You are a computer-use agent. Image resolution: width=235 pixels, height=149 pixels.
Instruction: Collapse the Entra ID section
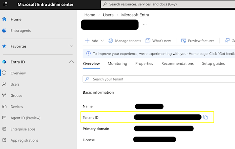point(71,62)
